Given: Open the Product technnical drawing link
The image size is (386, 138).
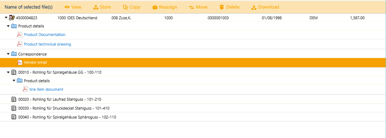Looking at the screenshot, I should (47, 44).
